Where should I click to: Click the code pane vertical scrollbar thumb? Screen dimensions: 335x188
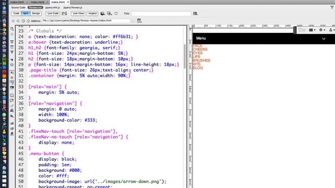click(x=185, y=56)
